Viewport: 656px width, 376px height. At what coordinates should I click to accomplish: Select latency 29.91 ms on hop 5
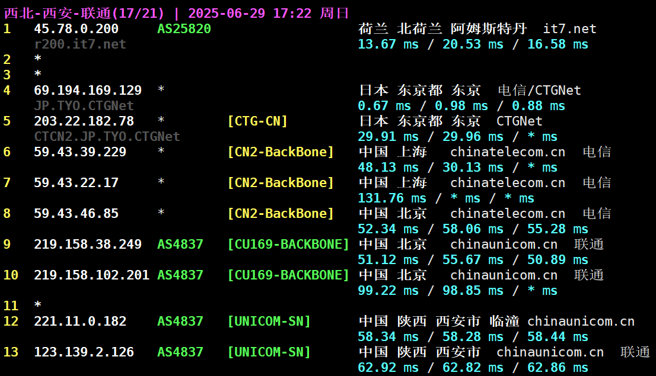pyautogui.click(x=388, y=137)
